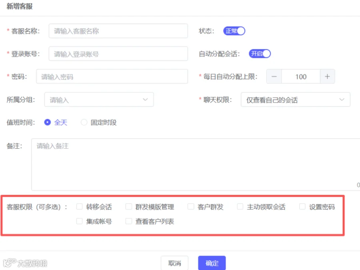Check the 客户群发 permission
The width and height of the screenshot is (360, 270).
(x=191, y=206)
